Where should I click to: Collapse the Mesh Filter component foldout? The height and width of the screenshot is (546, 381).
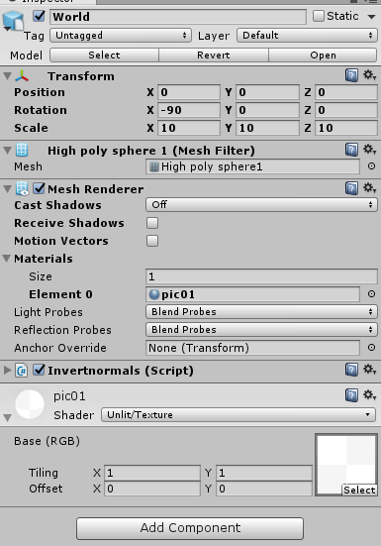(7, 151)
